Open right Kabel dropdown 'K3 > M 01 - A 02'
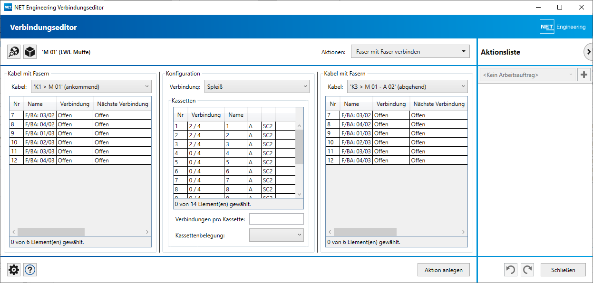 pos(407,87)
